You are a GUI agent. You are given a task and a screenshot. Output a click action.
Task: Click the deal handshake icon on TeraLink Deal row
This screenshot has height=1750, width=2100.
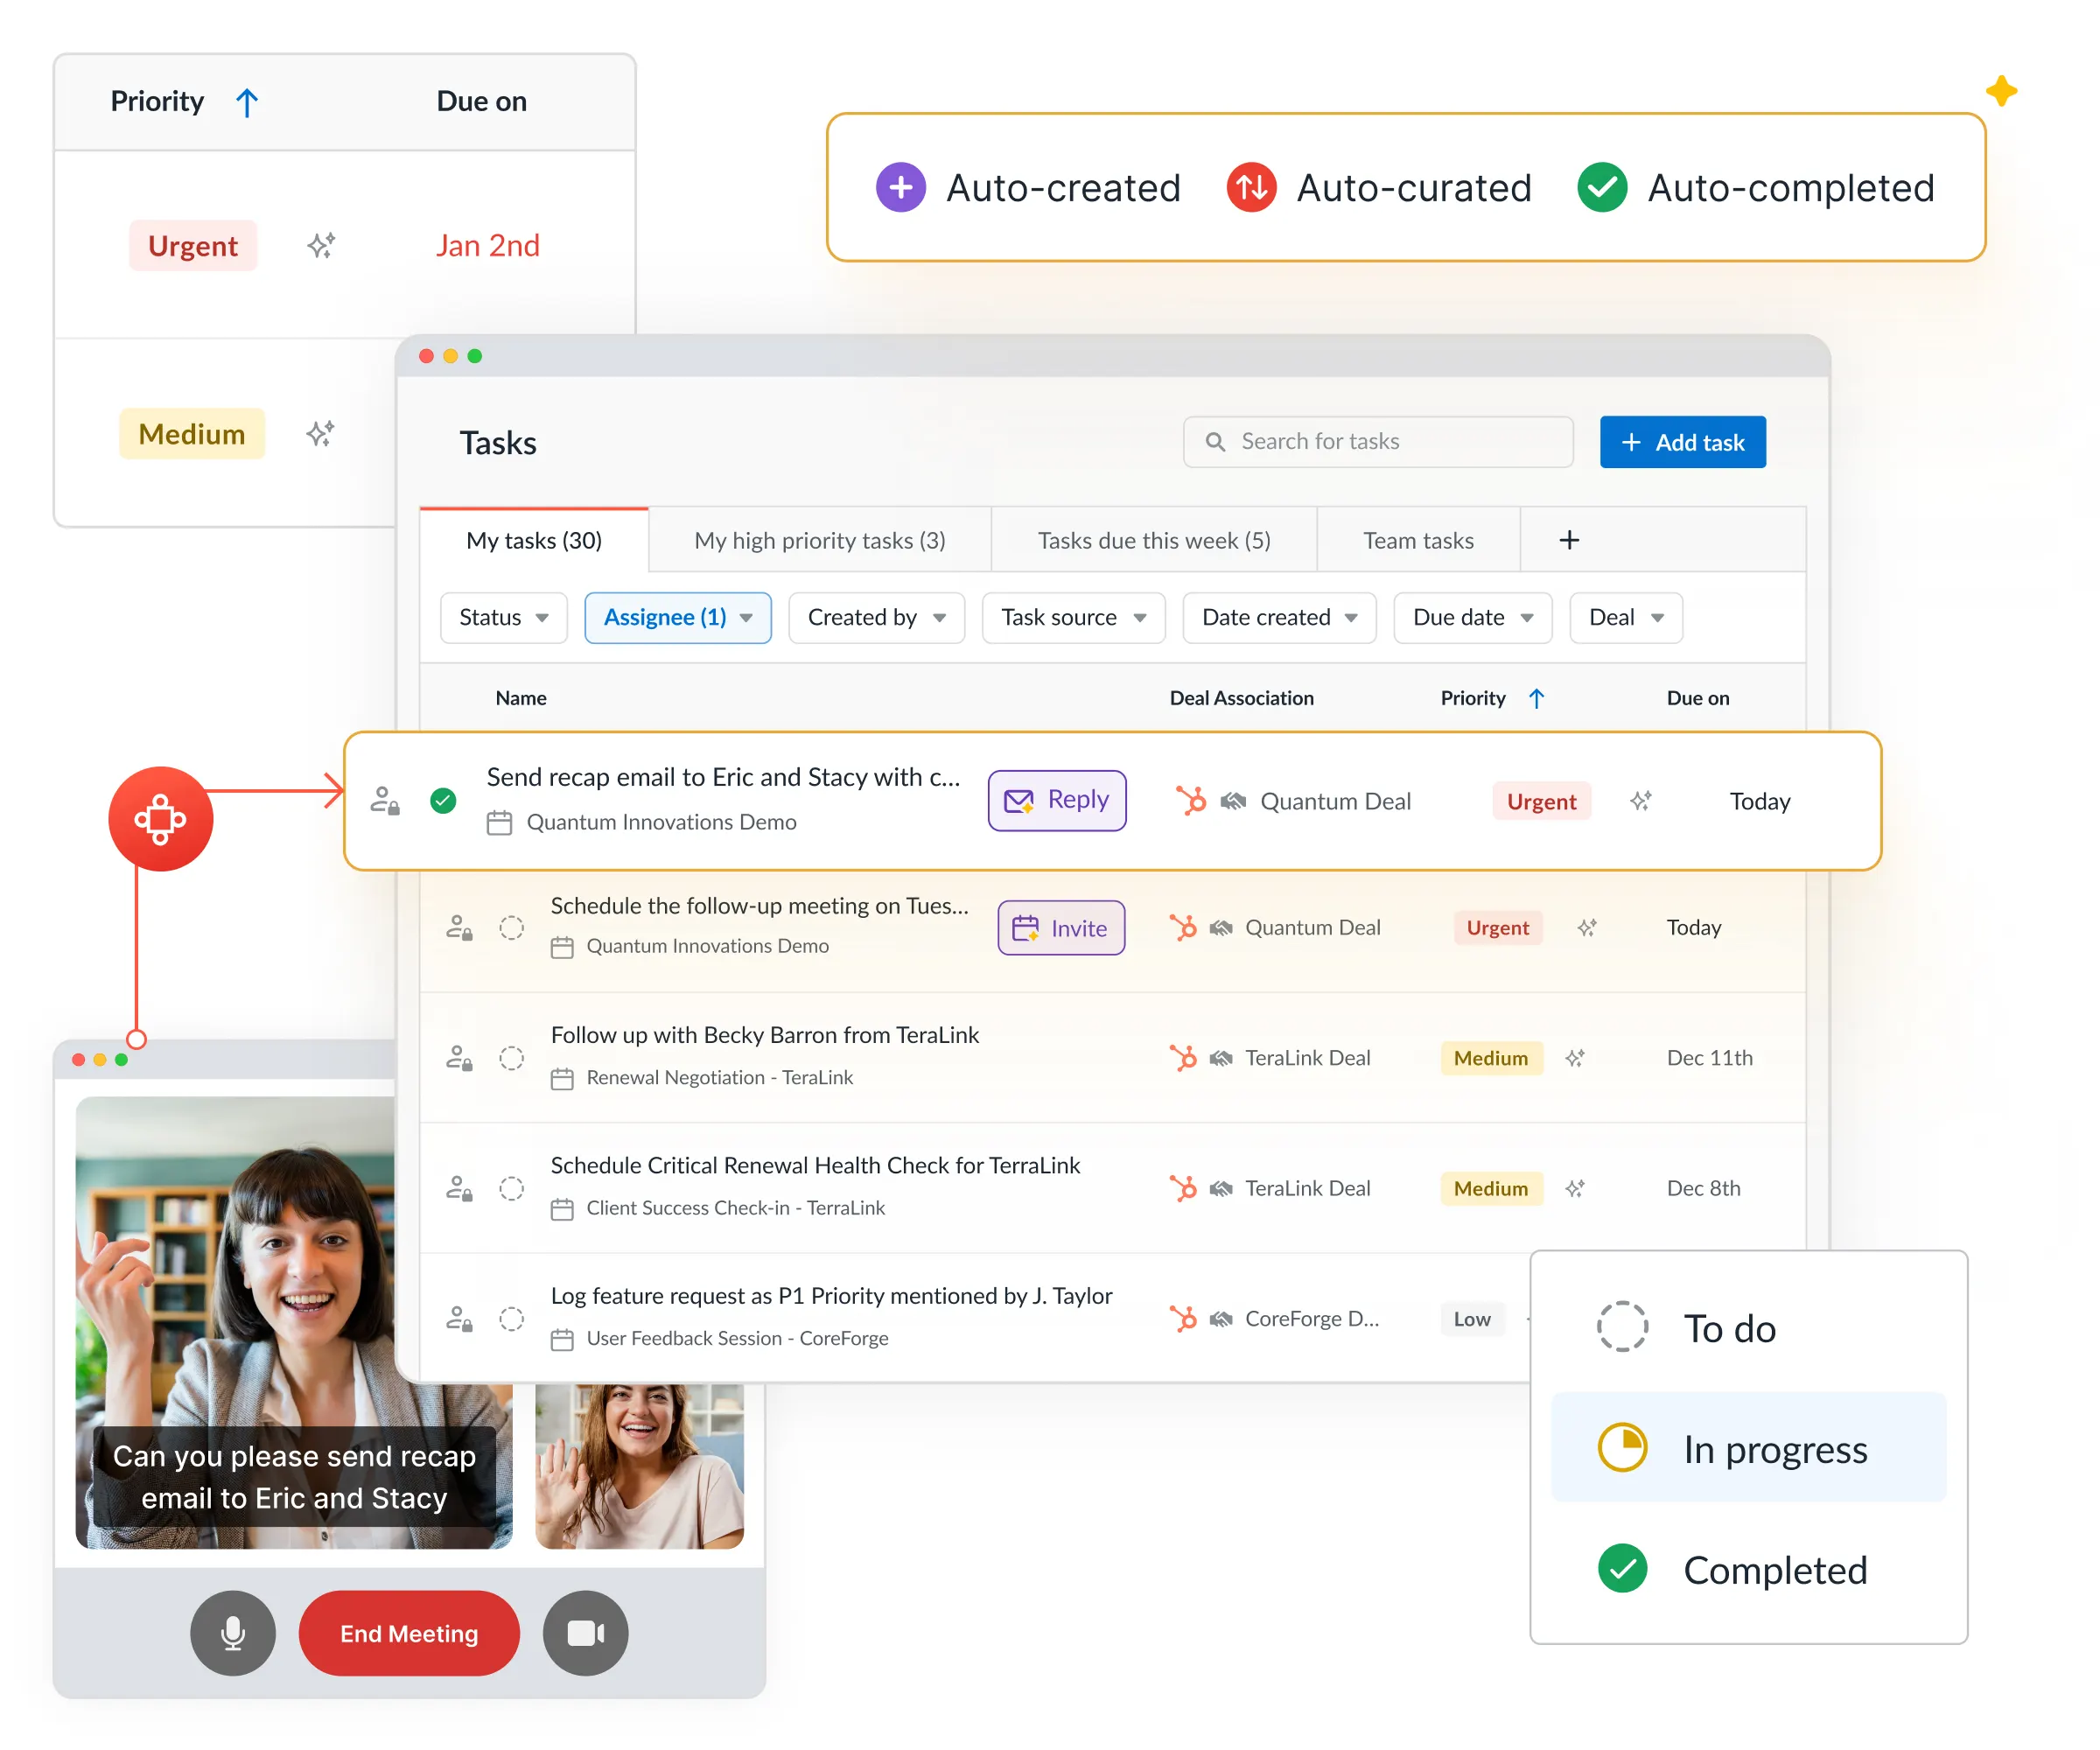tap(1222, 1057)
